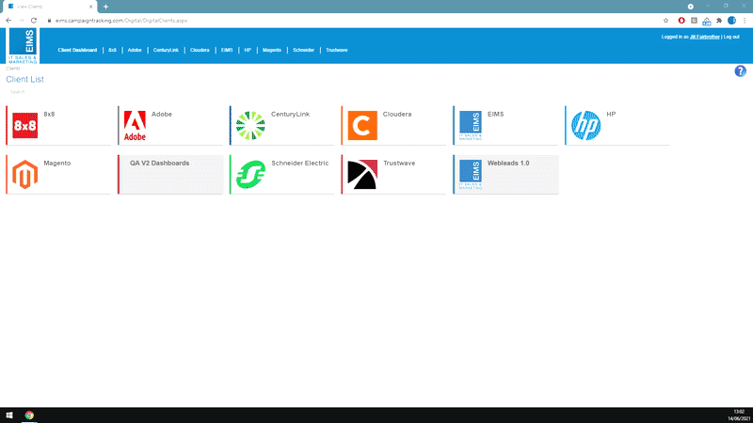Open the green Schneider Electric logo
The width and height of the screenshot is (753, 423).
click(250, 174)
